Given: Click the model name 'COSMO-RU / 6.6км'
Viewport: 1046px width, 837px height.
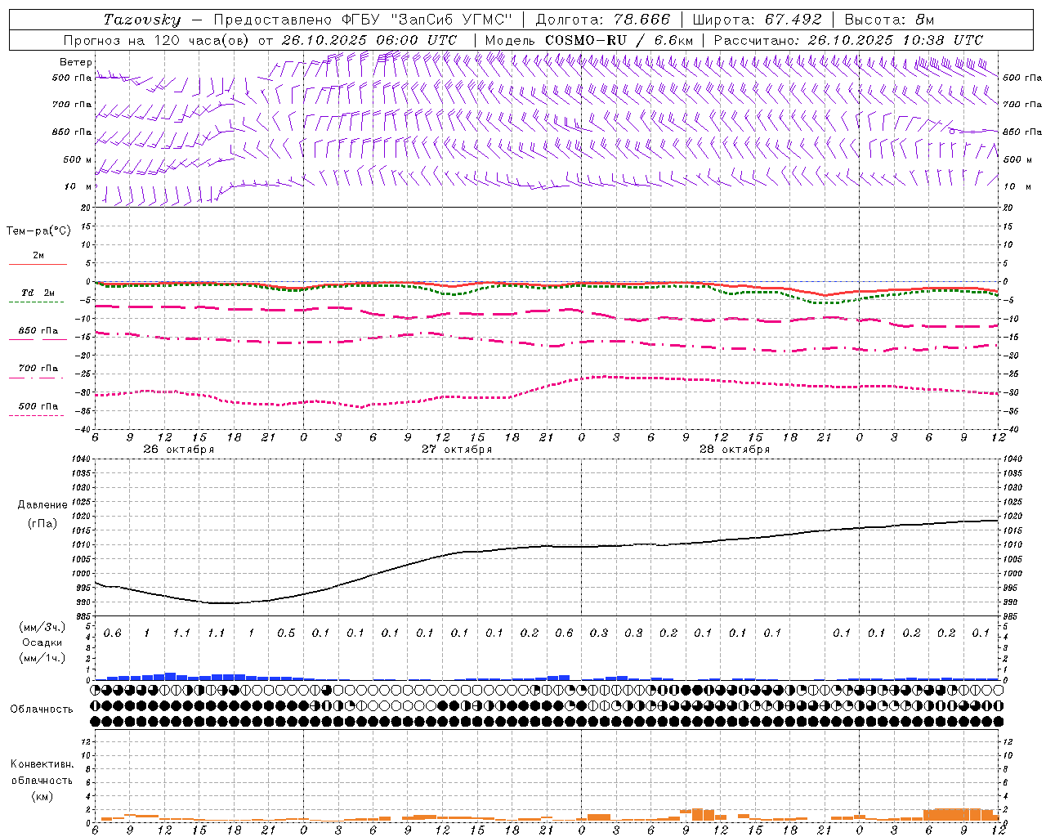Looking at the screenshot, I should [619, 40].
